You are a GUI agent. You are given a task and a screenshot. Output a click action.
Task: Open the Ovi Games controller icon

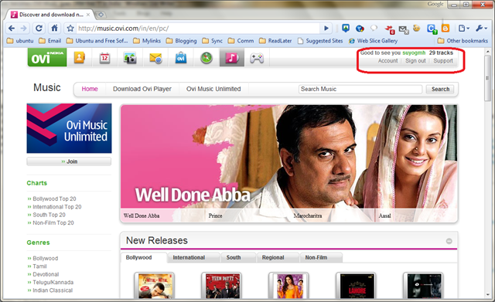click(x=257, y=58)
